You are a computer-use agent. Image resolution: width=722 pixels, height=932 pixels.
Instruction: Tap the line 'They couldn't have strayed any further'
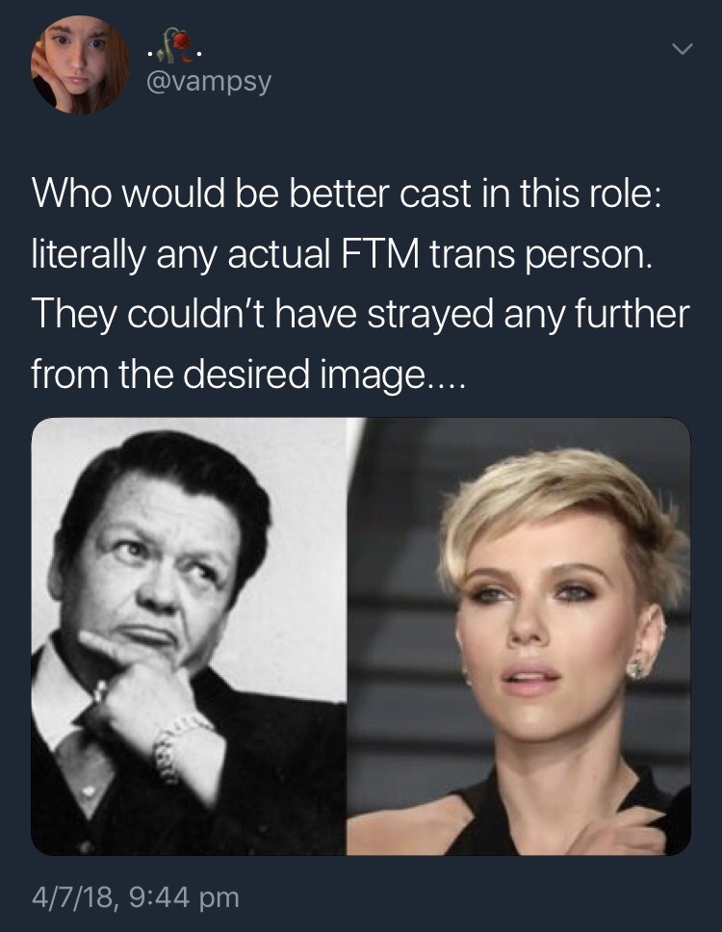361,313
